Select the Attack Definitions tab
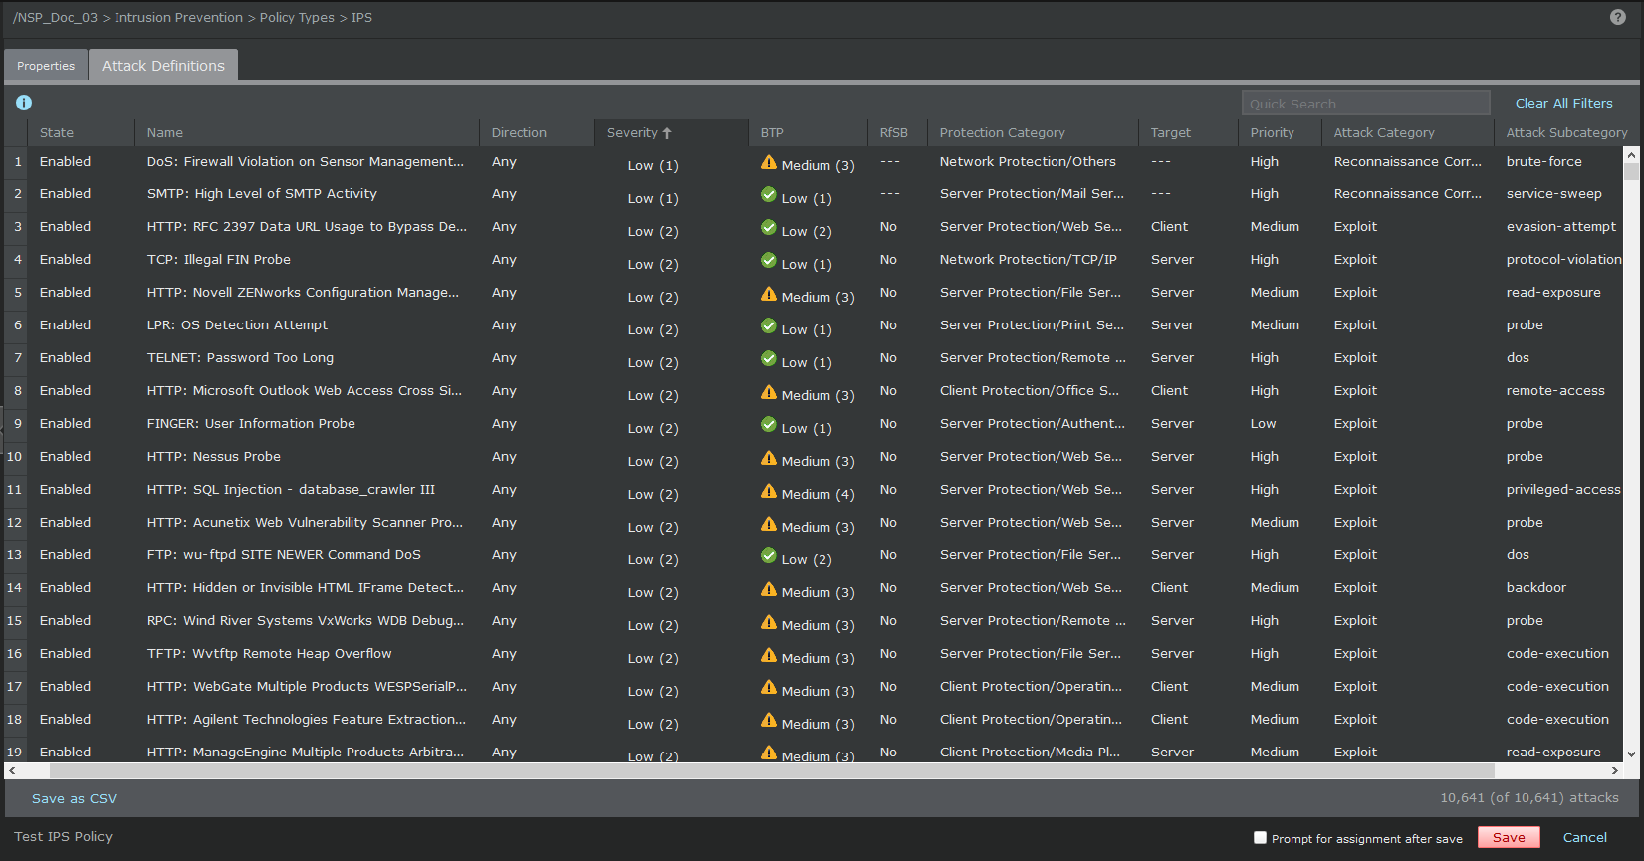The width and height of the screenshot is (1644, 861). point(163,66)
